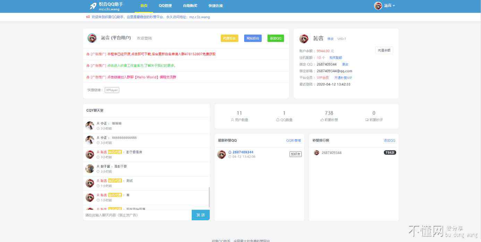The image size is (481, 242).
Task: Click the profile avatar in account card
Action: tap(304, 39)
